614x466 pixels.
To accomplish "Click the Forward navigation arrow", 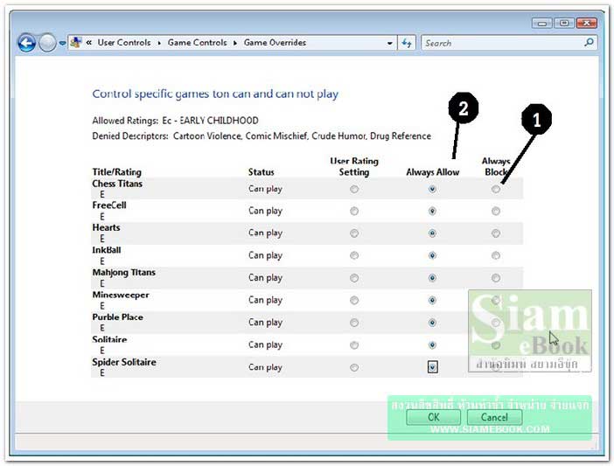I will click(47, 43).
